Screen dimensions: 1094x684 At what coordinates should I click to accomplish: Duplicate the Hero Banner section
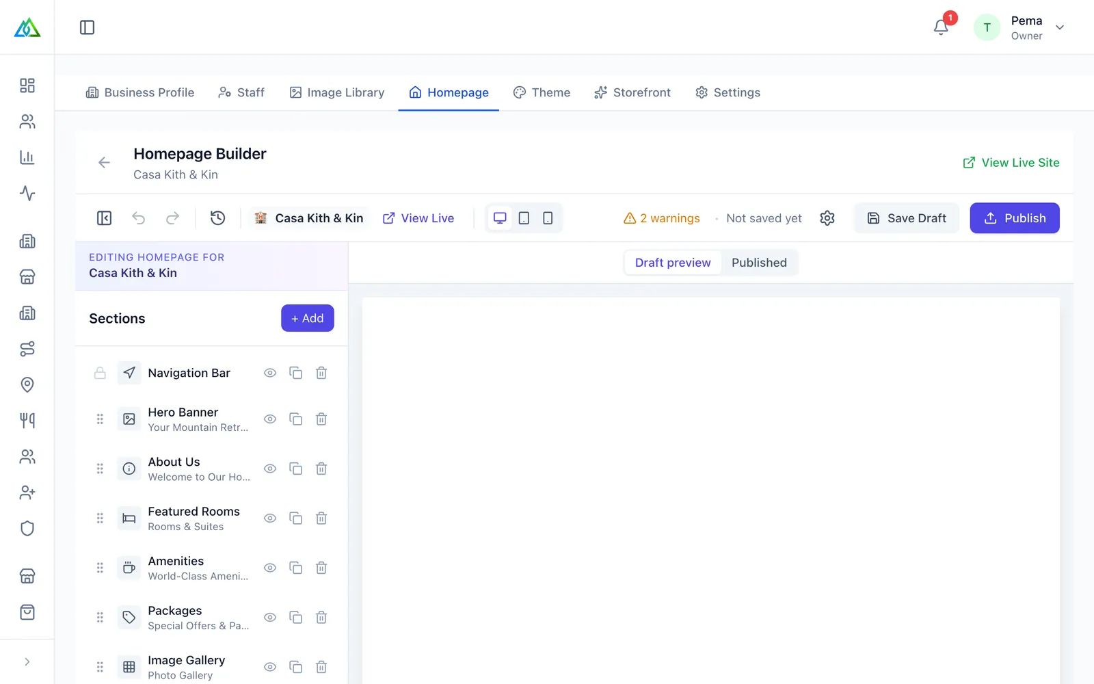coord(295,419)
